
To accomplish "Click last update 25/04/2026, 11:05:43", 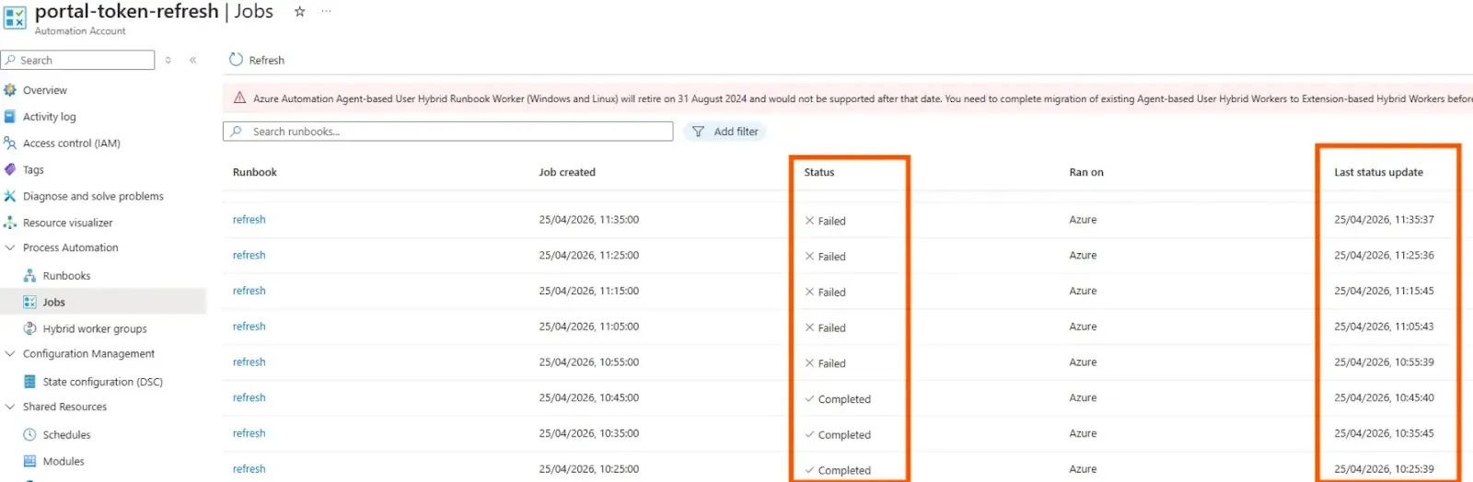I will coord(1384,327).
